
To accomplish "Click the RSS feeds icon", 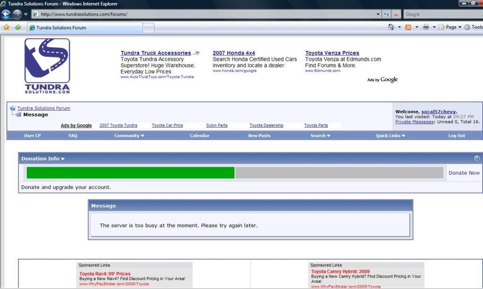I will pos(408,27).
